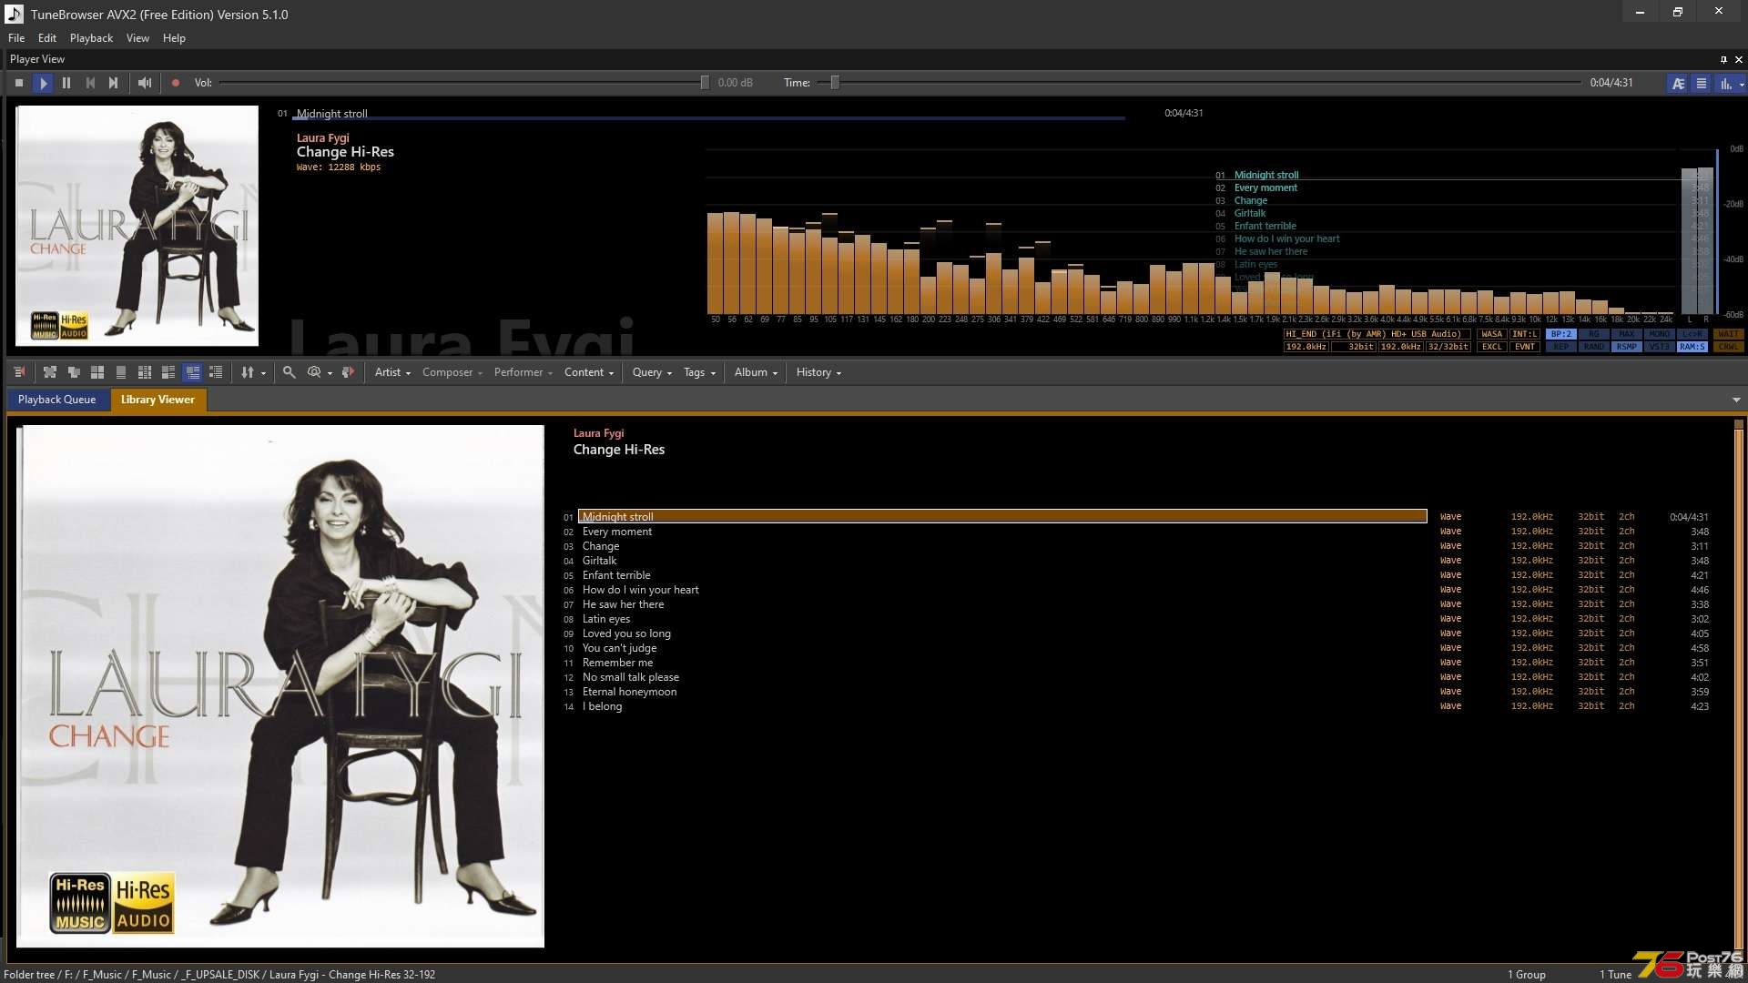Select the four-square grid view icon
1748x983 pixels.
tap(97, 372)
